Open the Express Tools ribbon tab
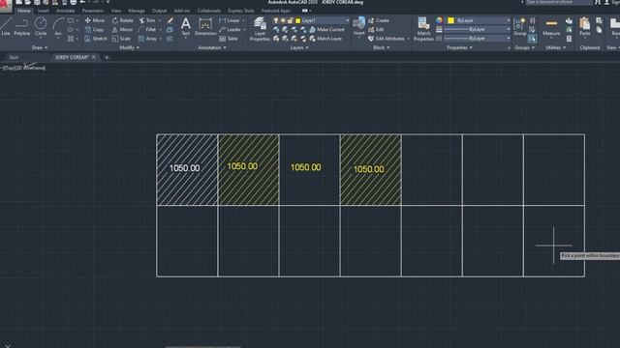Screen dimensions: 620x348 click(x=241, y=11)
